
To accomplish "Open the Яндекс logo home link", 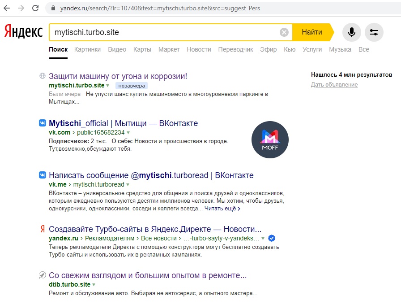I will (24, 31).
